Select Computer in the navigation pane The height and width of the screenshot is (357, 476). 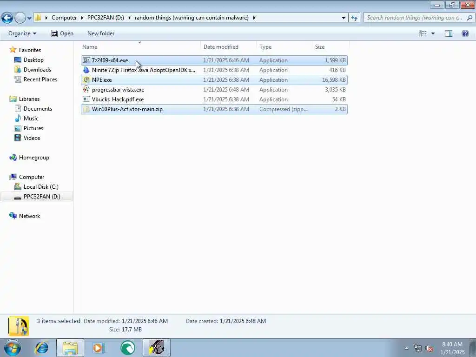point(32,177)
